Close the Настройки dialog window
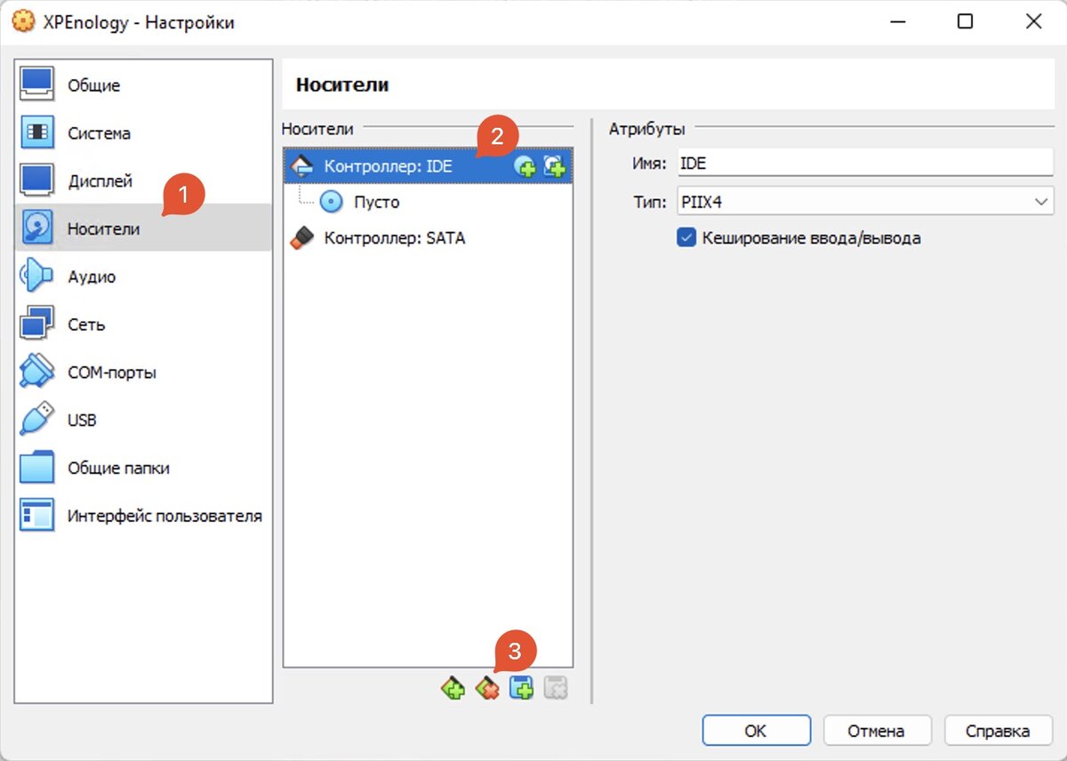This screenshot has width=1067, height=761. (1033, 22)
